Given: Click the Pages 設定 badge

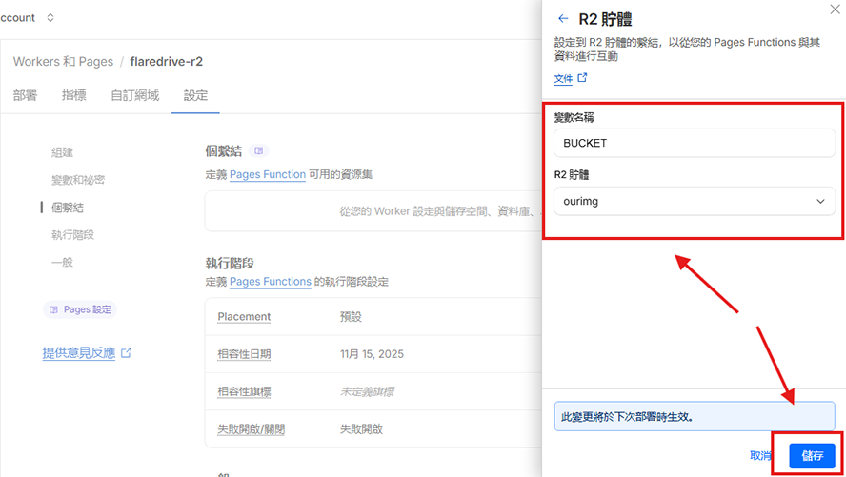Looking at the screenshot, I should [80, 309].
